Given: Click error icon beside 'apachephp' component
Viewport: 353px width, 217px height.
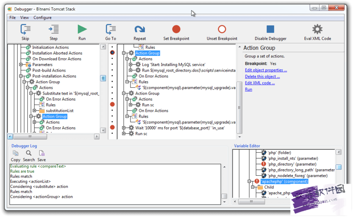Looking at the screenshot, I should point(257,181).
